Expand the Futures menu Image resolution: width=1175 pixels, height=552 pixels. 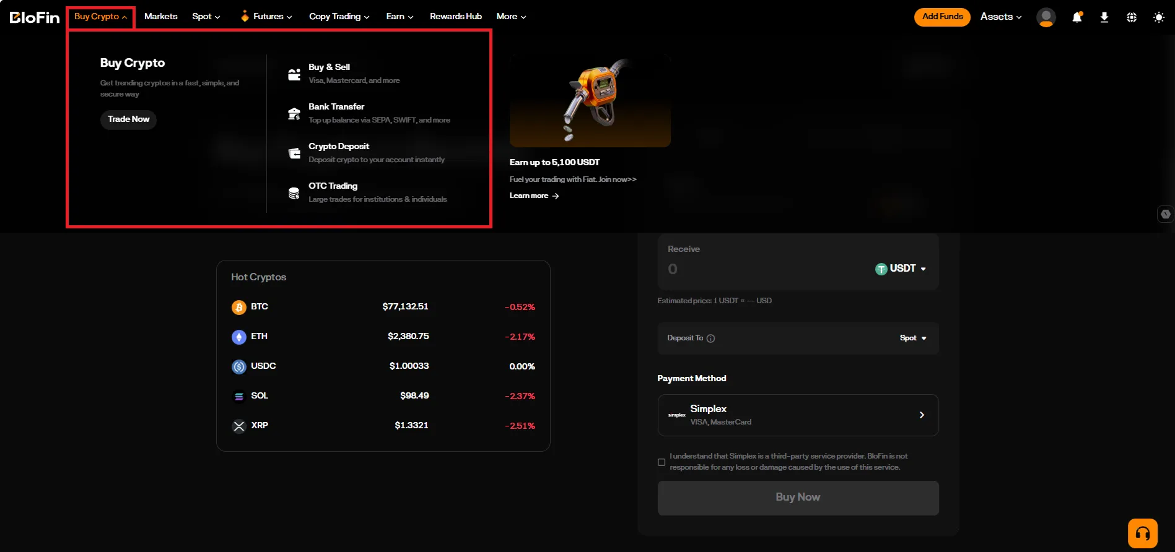(266, 17)
